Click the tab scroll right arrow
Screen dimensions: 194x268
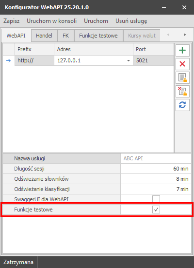pyautogui.click(x=185, y=35)
